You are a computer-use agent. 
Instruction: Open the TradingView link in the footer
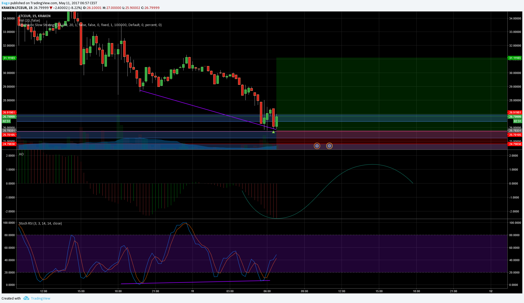pyautogui.click(x=41, y=298)
